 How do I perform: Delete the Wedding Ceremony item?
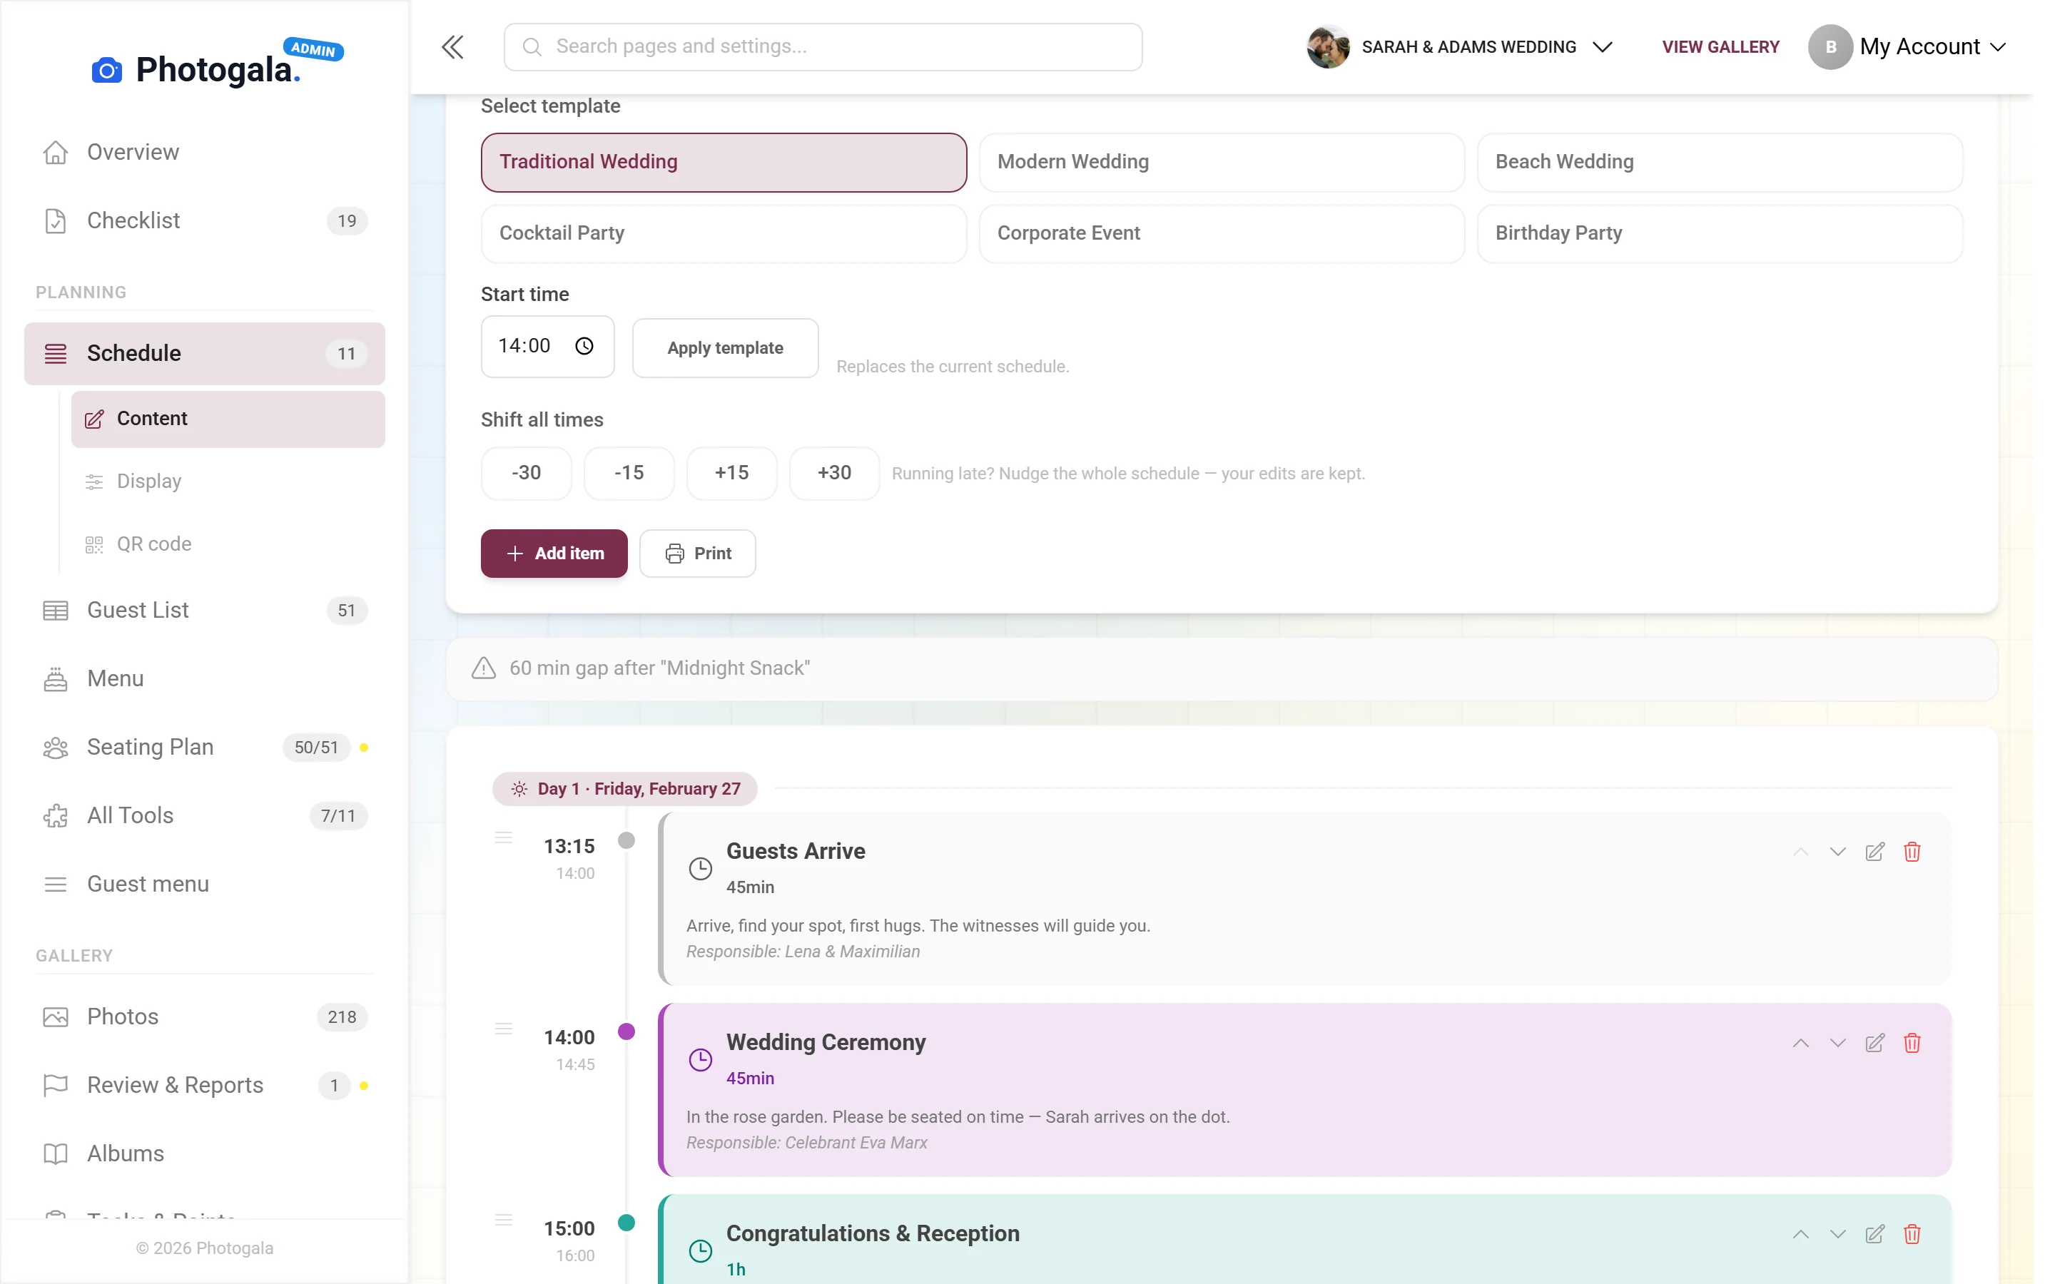[x=1912, y=1043]
